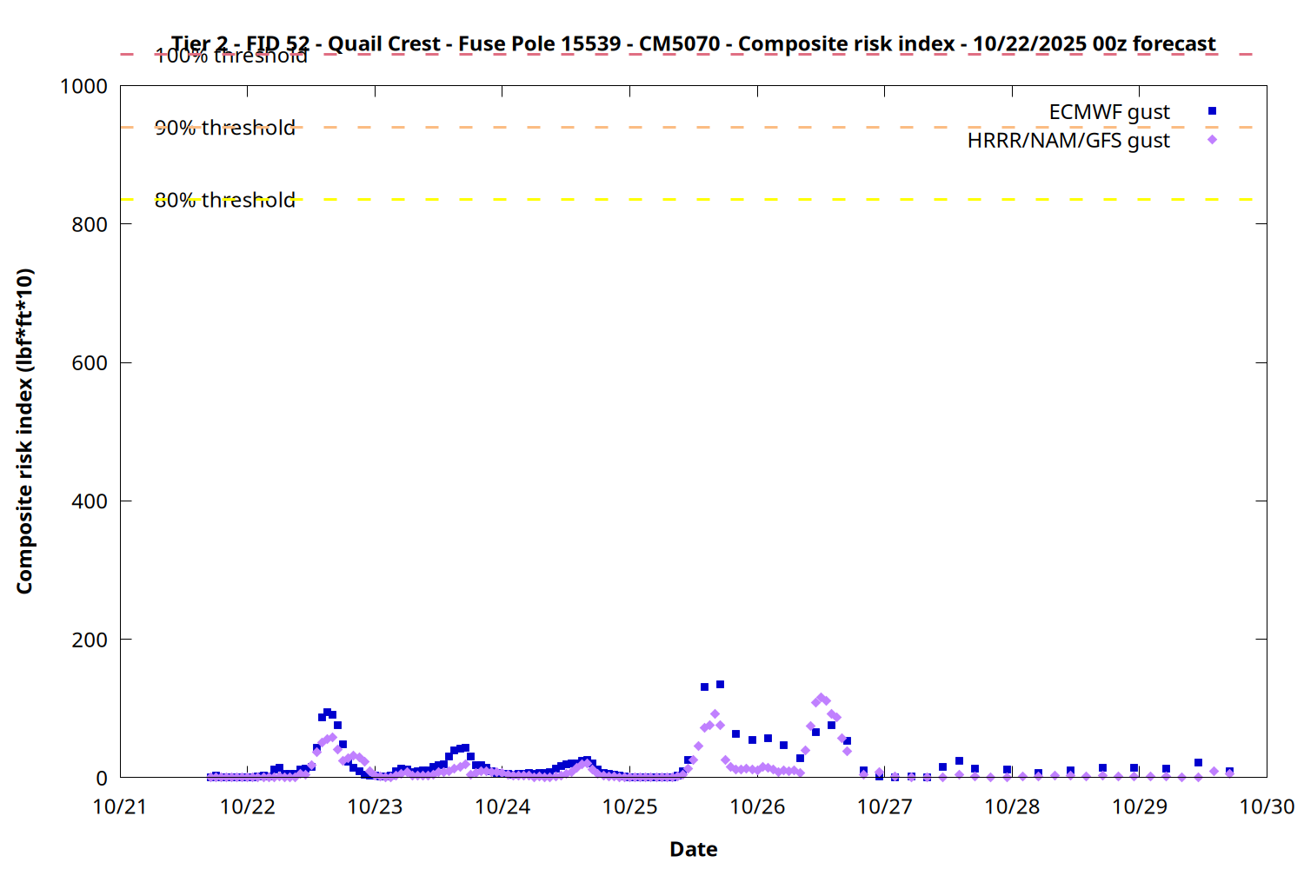Click the 100% threshold label
Viewport: 1304px width, 869px height.
pyautogui.click(x=231, y=57)
